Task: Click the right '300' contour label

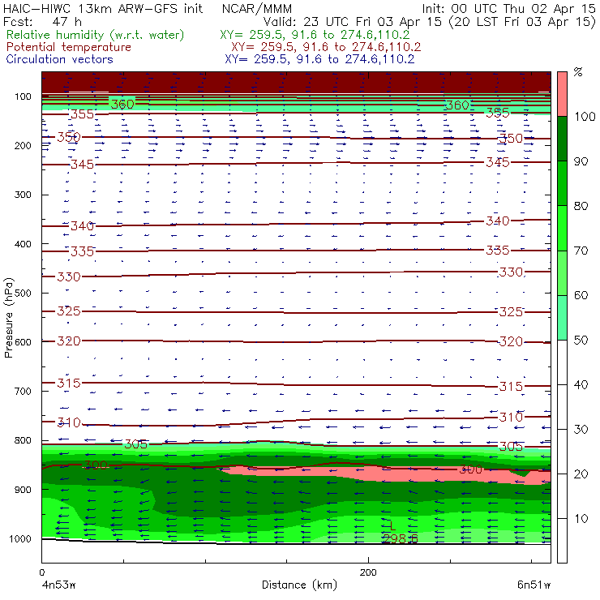Action: coord(470,469)
